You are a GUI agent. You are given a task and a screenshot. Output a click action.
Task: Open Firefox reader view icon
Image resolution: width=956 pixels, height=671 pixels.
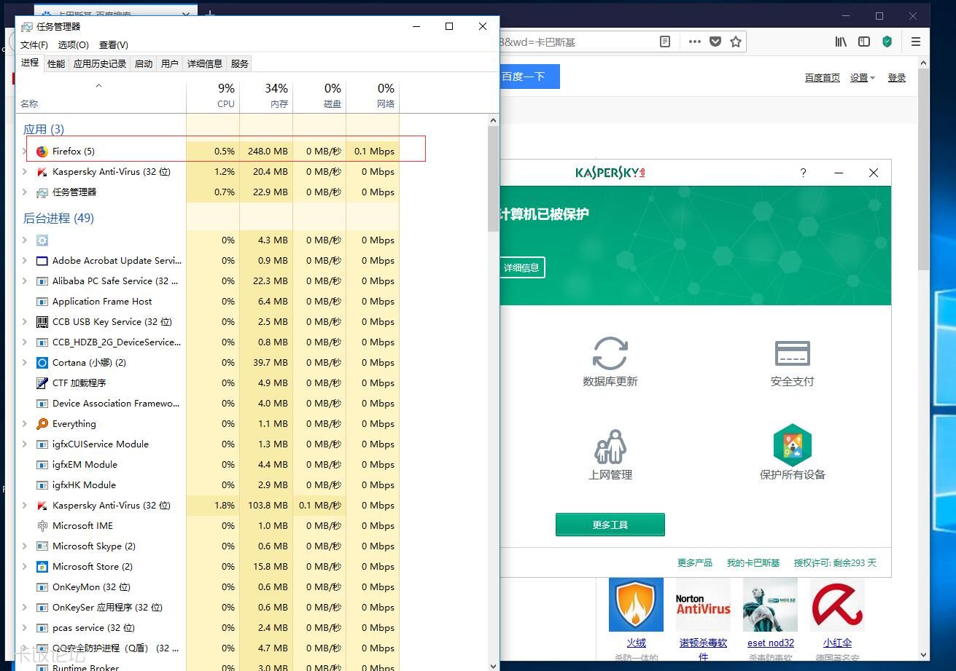coord(665,42)
